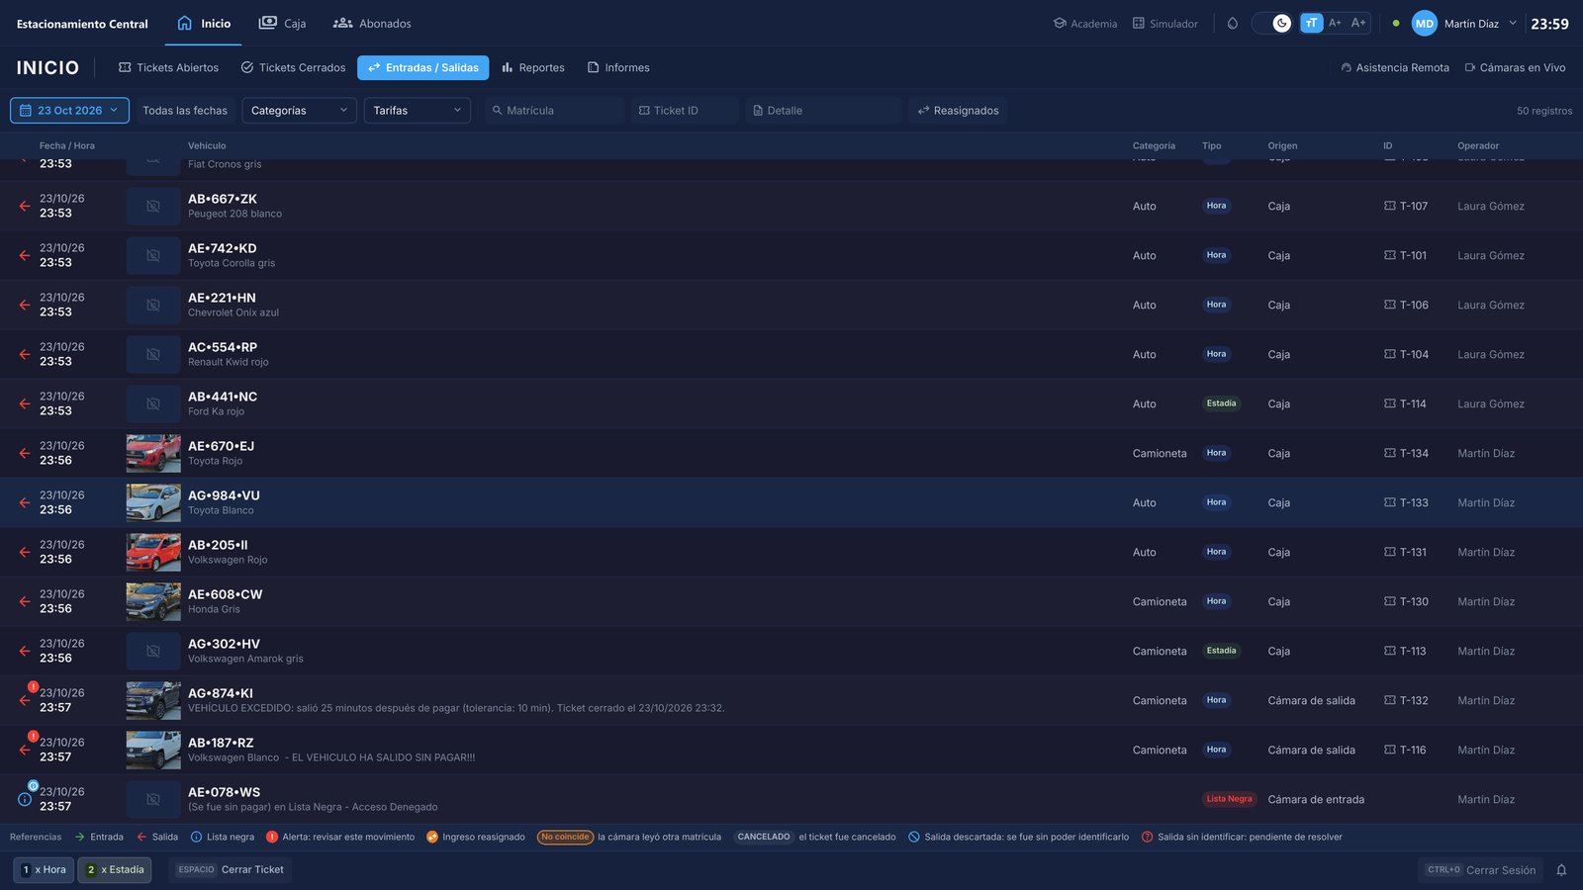Screen dimensions: 1583x890
Task: Focus the Ticket ID filter field
Action: click(685, 111)
